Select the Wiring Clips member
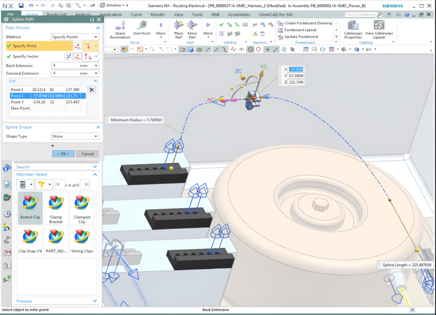Image resolution: width=436 pixels, height=315 pixels. pyautogui.click(x=82, y=242)
